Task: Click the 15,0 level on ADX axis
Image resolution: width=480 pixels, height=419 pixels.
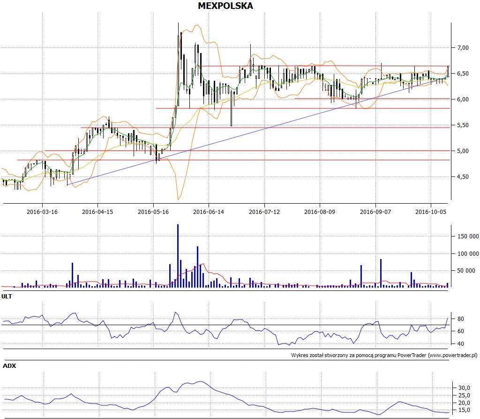Action: point(464,410)
